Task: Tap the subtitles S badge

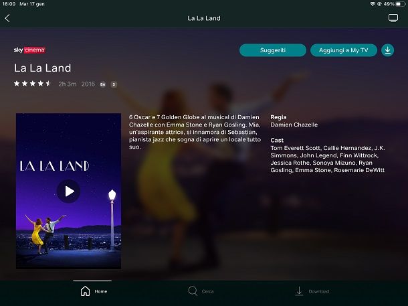Action: click(x=114, y=84)
